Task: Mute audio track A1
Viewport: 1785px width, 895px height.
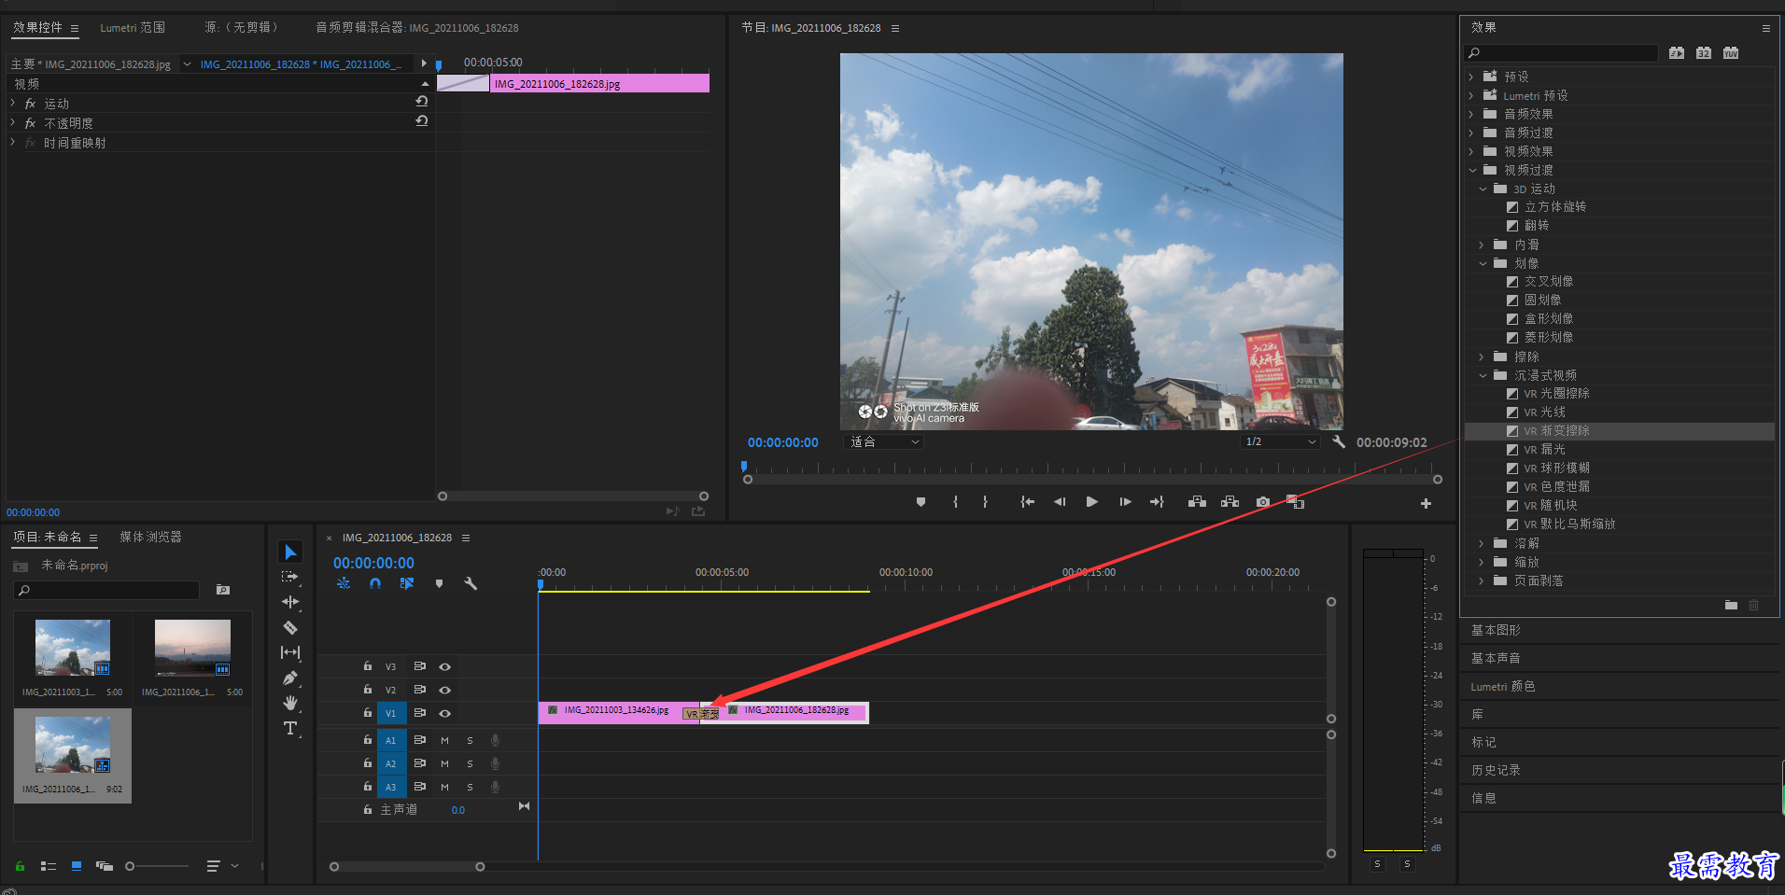Action: point(444,740)
